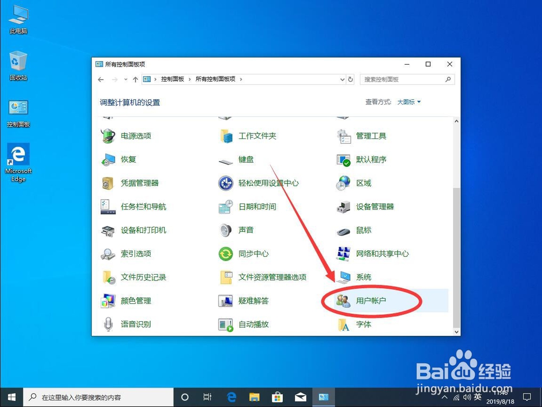This screenshot has height=407, width=542.
Task: Open 电源选项
Action: (137, 136)
